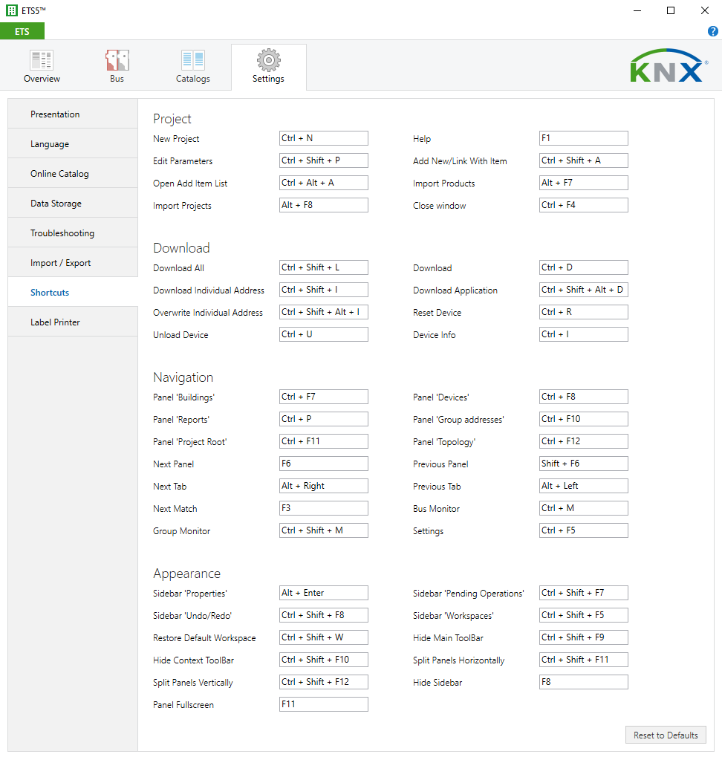Click the Panel 'Project Root' shortcut field
The image size is (722, 757).
tap(323, 441)
